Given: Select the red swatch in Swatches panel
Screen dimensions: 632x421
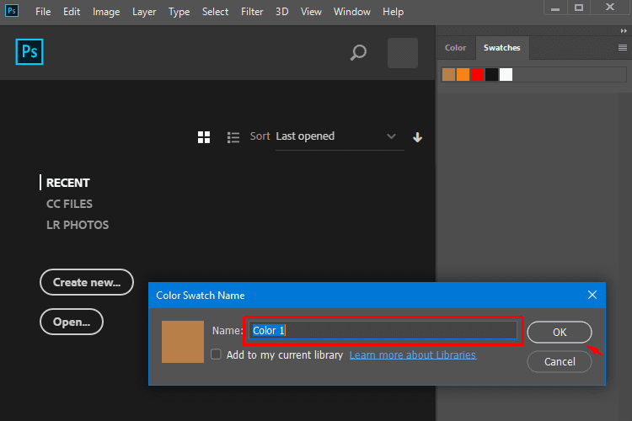Looking at the screenshot, I should click(x=477, y=75).
